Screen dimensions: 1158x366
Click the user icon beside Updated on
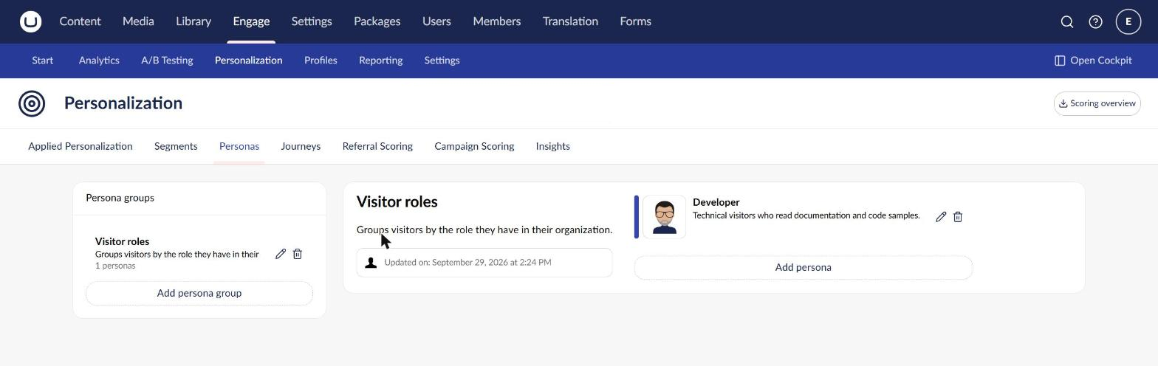click(x=371, y=263)
